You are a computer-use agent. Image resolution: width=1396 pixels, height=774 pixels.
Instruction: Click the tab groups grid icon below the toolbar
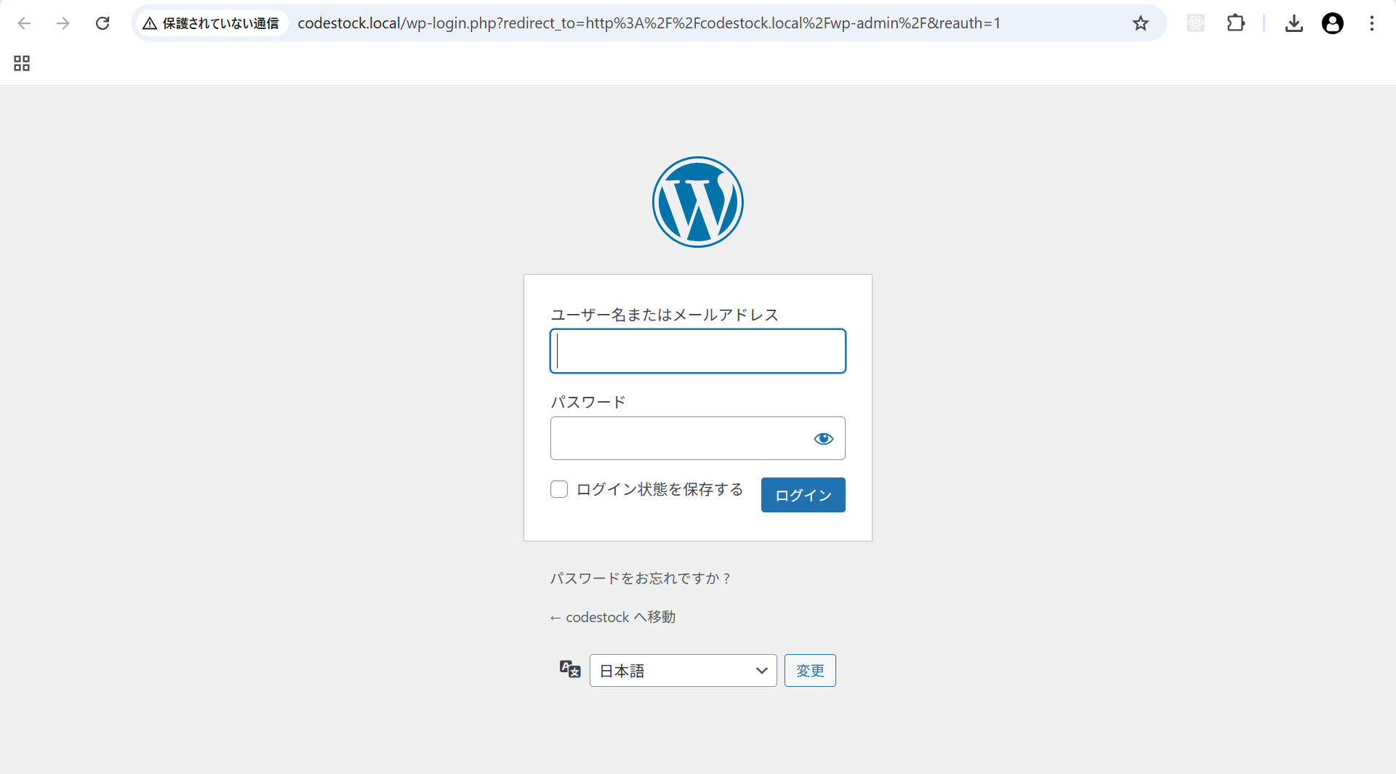coord(21,63)
